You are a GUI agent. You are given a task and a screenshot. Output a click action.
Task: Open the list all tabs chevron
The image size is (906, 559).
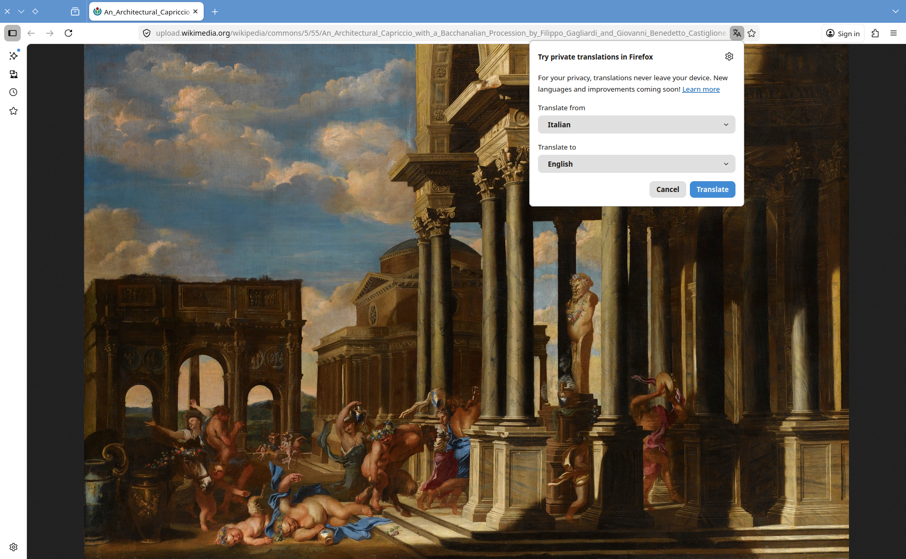(895, 11)
